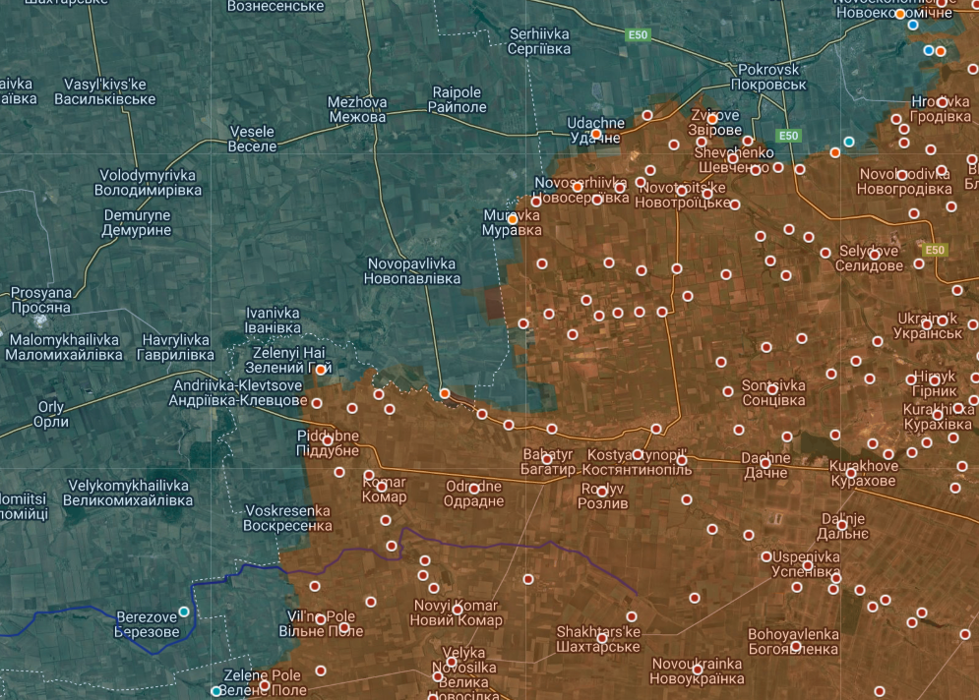Open the orange marker at Muravka
The height and width of the screenshot is (700, 979).
513,219
